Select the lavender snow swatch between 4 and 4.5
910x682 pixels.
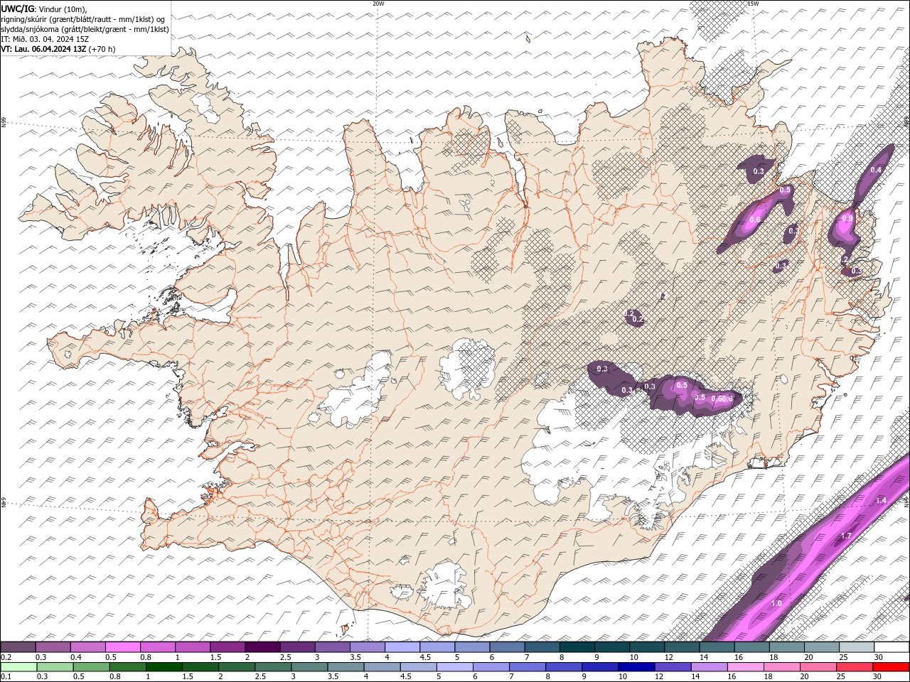point(402,647)
